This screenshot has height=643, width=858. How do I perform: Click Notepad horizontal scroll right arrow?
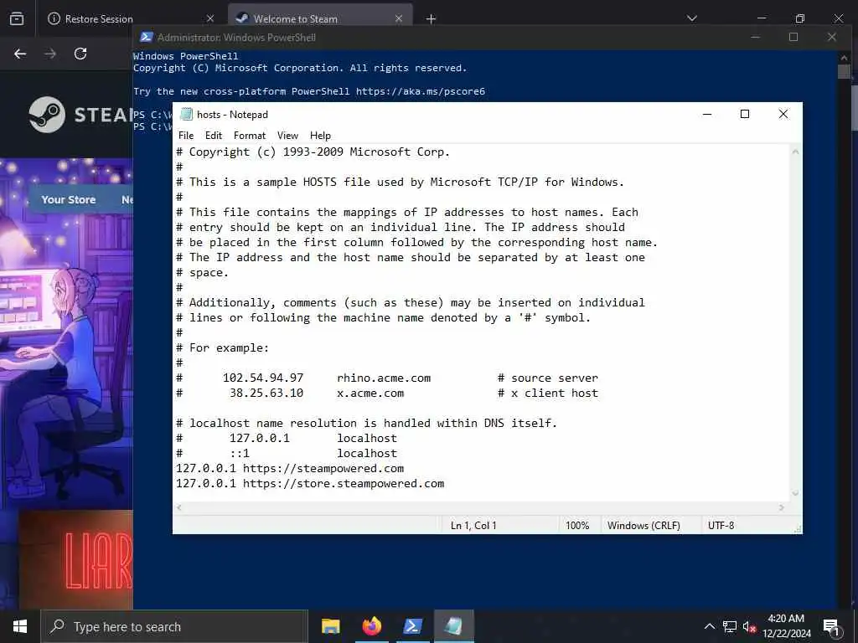tap(782, 508)
